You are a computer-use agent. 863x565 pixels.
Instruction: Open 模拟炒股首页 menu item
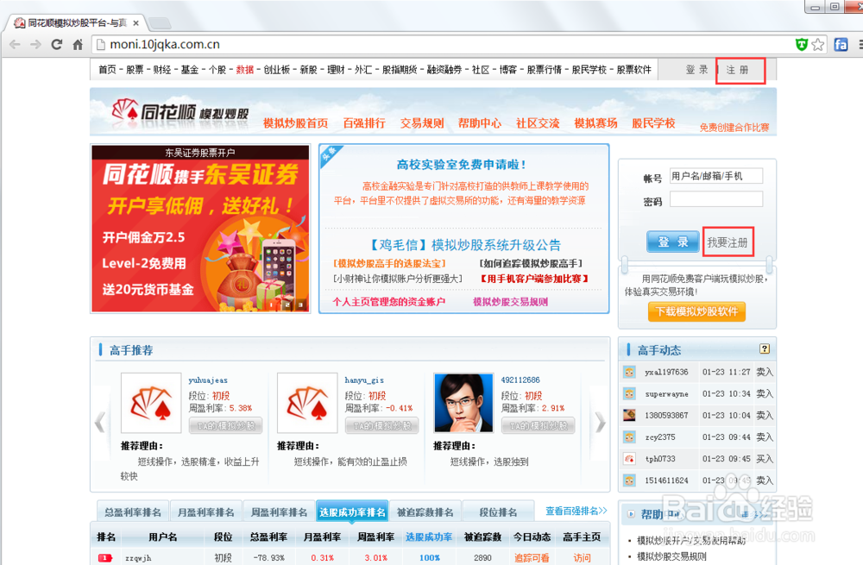pos(295,123)
